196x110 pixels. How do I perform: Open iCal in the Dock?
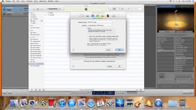100,103
